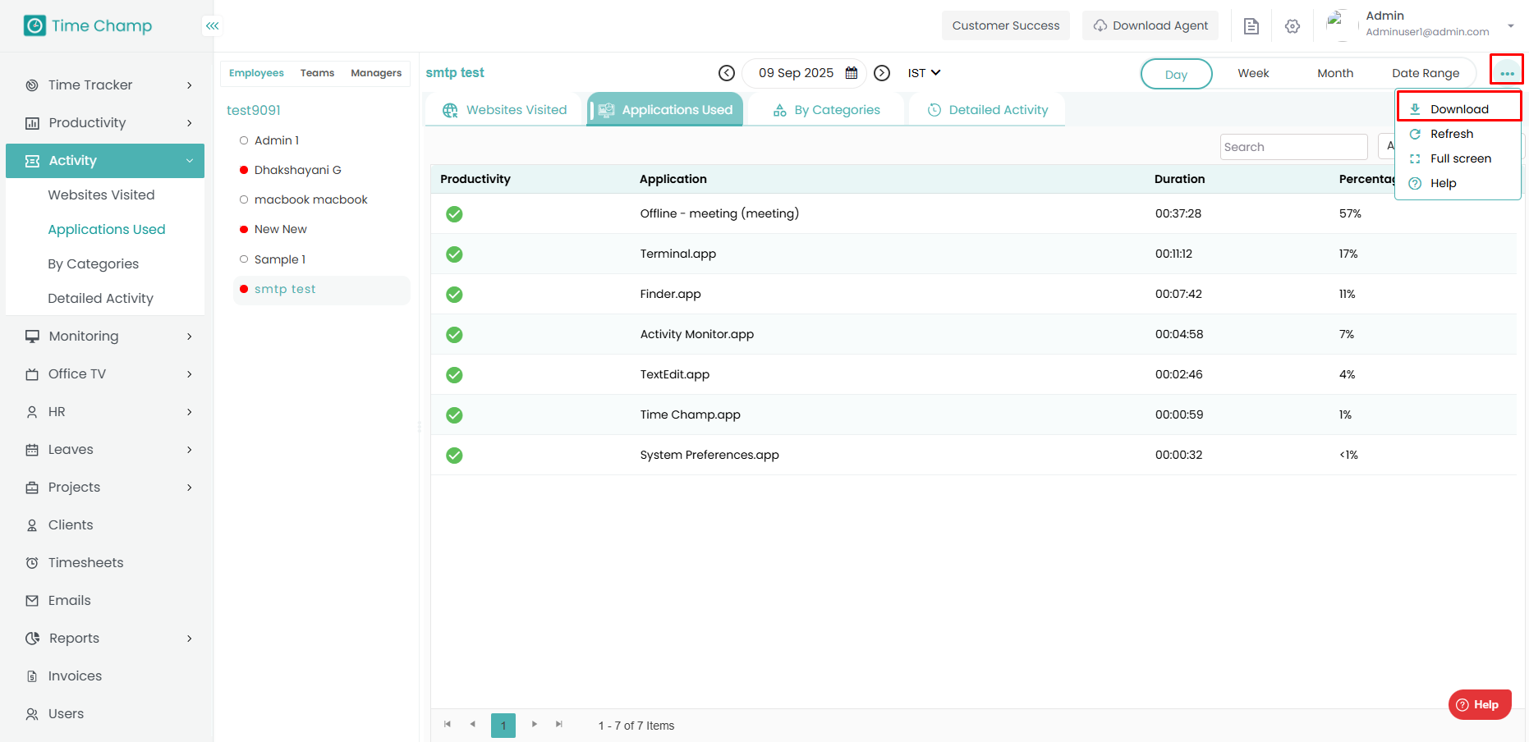The width and height of the screenshot is (1529, 742).
Task: Click the Customer Success button
Action: point(1005,26)
